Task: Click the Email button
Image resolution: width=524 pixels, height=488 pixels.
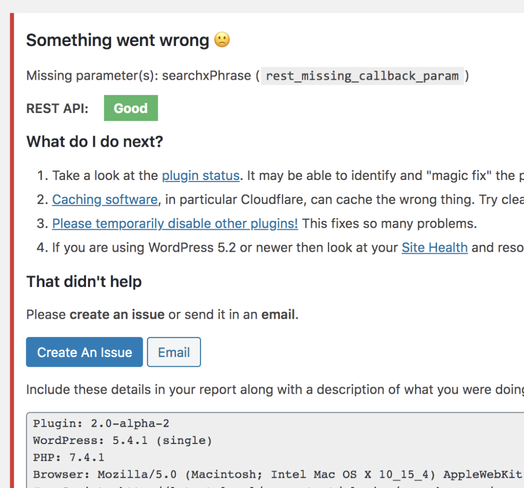Action: (174, 352)
